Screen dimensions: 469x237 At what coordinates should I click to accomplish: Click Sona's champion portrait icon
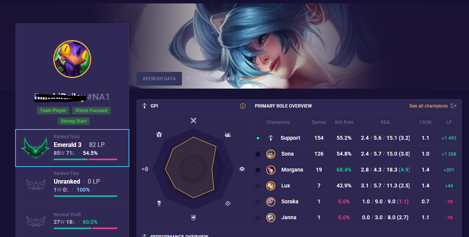[x=270, y=154]
